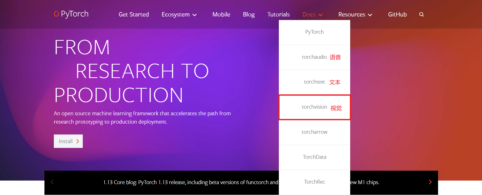Open TorchRec from Docs menu
This screenshot has height=195, width=482.
click(314, 182)
